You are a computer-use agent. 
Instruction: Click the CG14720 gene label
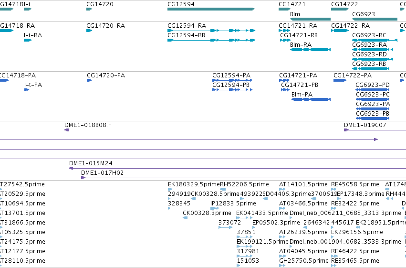[x=100, y=4]
